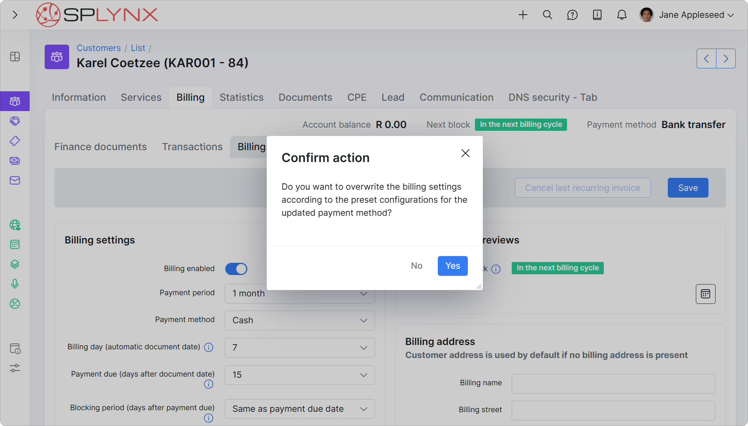Switch to the Services tab
The image size is (748, 426).
coord(141,97)
